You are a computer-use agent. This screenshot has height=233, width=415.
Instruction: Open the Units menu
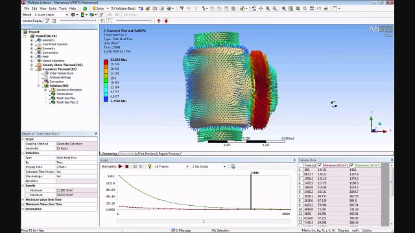click(x=53, y=8)
